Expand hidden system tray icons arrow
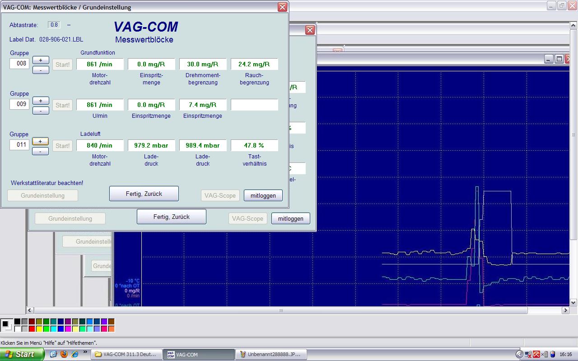This screenshot has height=361, width=578. [519, 354]
